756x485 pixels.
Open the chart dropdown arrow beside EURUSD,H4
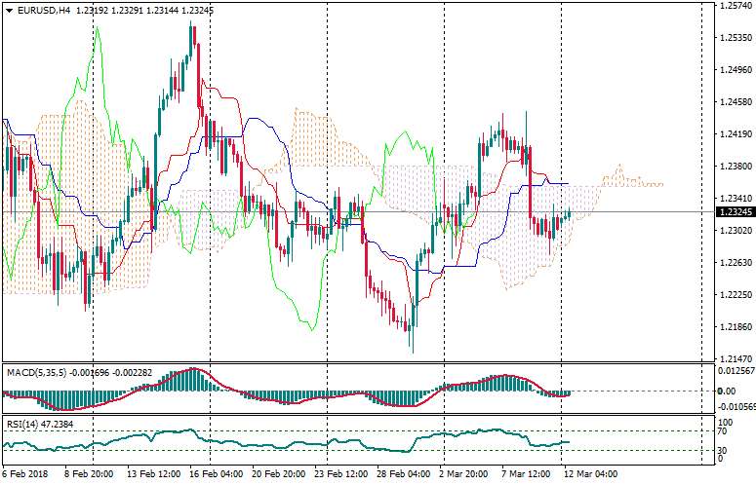pos(9,11)
